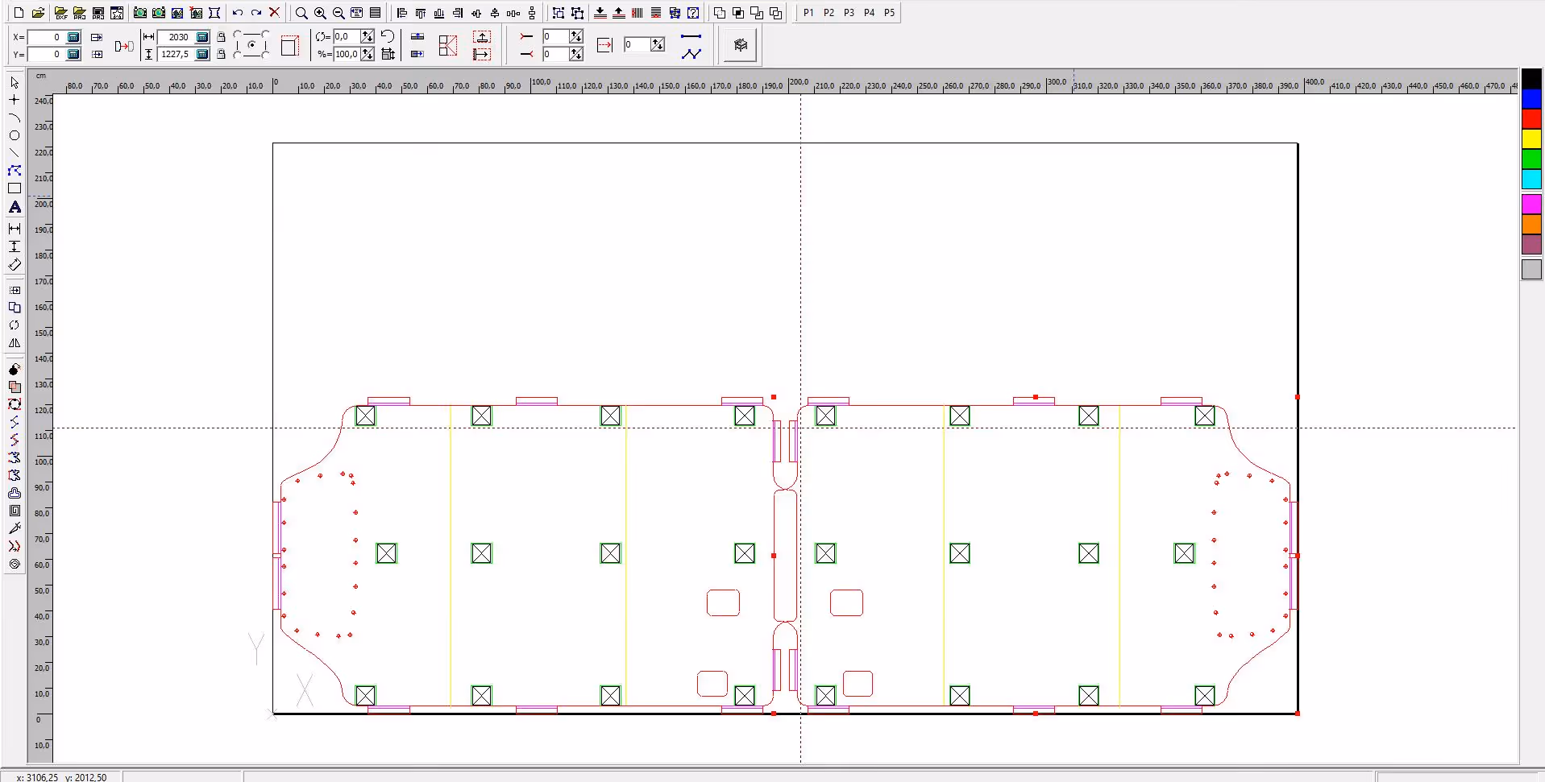Click the rotation angle stepper
The image size is (1545, 782).
(368, 36)
